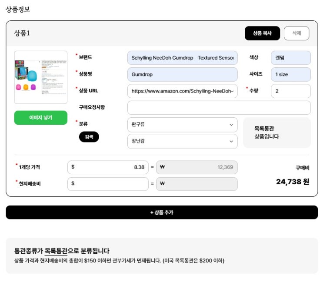Click the 상품 복사 button
The image size is (323, 282).
click(262, 33)
